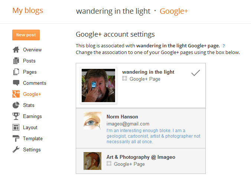Click the wandering in the light profile photo
This screenshot has height=178, width=251.
tap(98, 85)
